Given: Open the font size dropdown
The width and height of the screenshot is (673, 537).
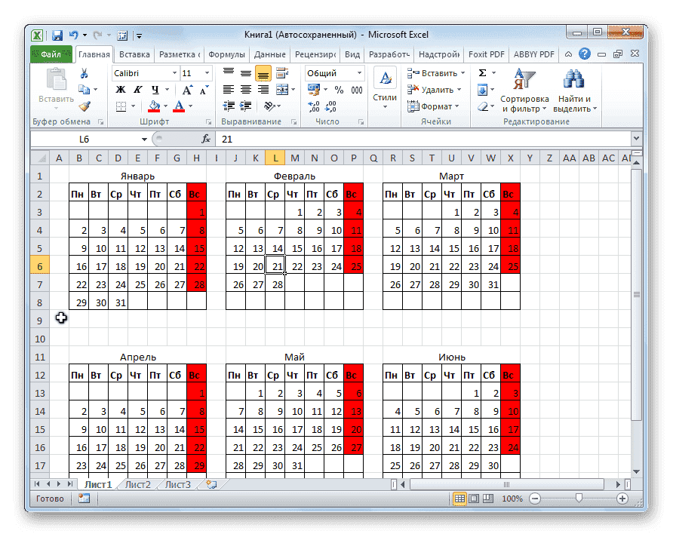Looking at the screenshot, I should (x=207, y=72).
